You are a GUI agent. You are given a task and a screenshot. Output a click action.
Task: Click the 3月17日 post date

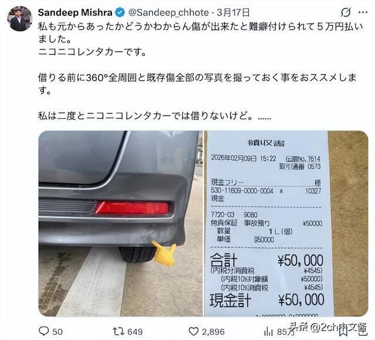coord(233,13)
